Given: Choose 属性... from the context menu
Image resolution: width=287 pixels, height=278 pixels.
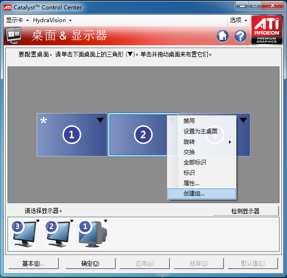Looking at the screenshot, I should pos(201,183).
